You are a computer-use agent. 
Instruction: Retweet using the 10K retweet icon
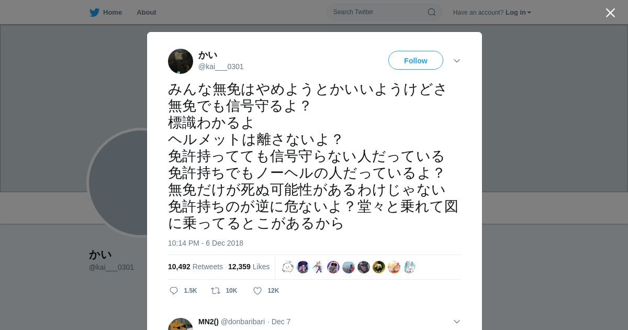pos(216,291)
